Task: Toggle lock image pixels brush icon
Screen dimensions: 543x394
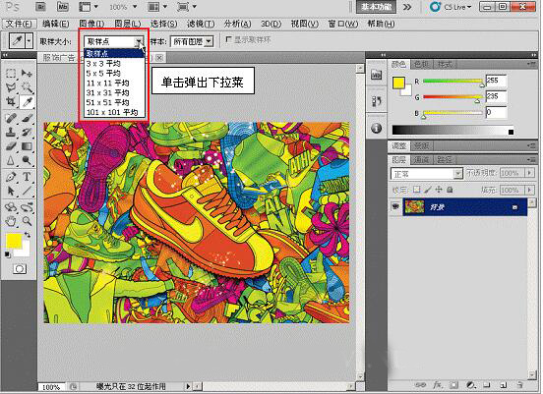Action: (x=428, y=190)
